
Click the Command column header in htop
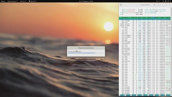coord(168,18)
